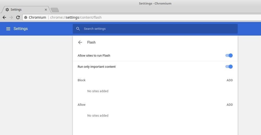Click the Block section label

pyautogui.click(x=82, y=80)
